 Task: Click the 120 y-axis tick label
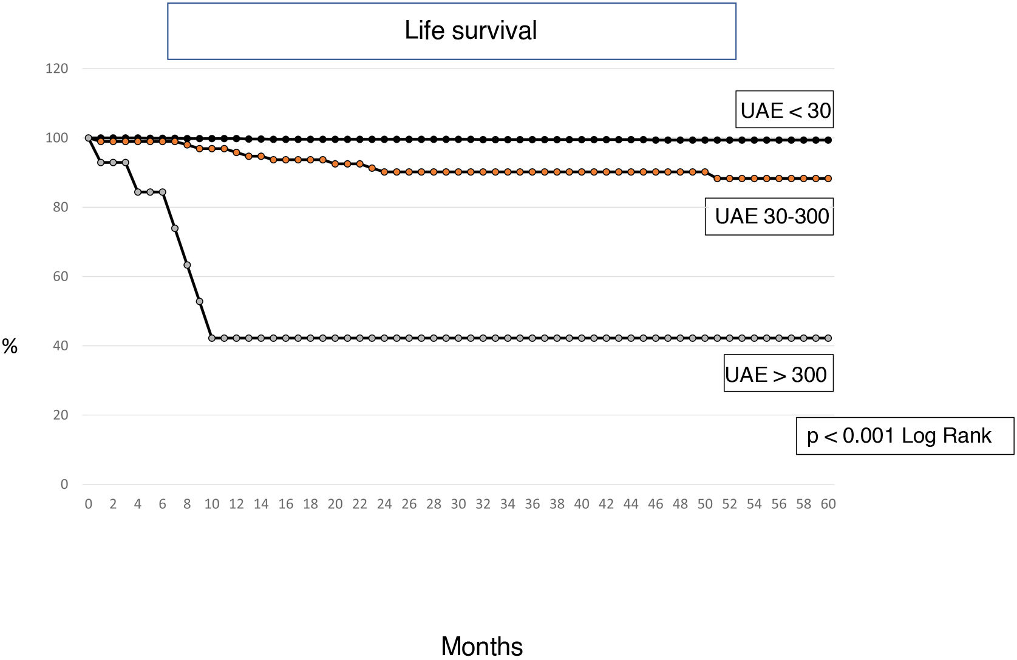pyautogui.click(x=56, y=69)
